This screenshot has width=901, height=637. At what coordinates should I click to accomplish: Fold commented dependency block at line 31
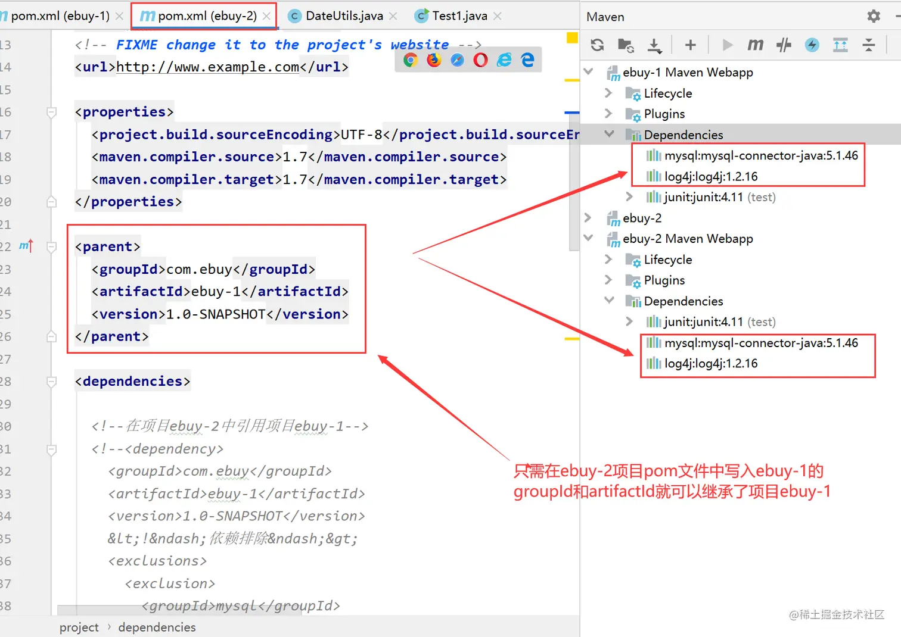tap(52, 449)
